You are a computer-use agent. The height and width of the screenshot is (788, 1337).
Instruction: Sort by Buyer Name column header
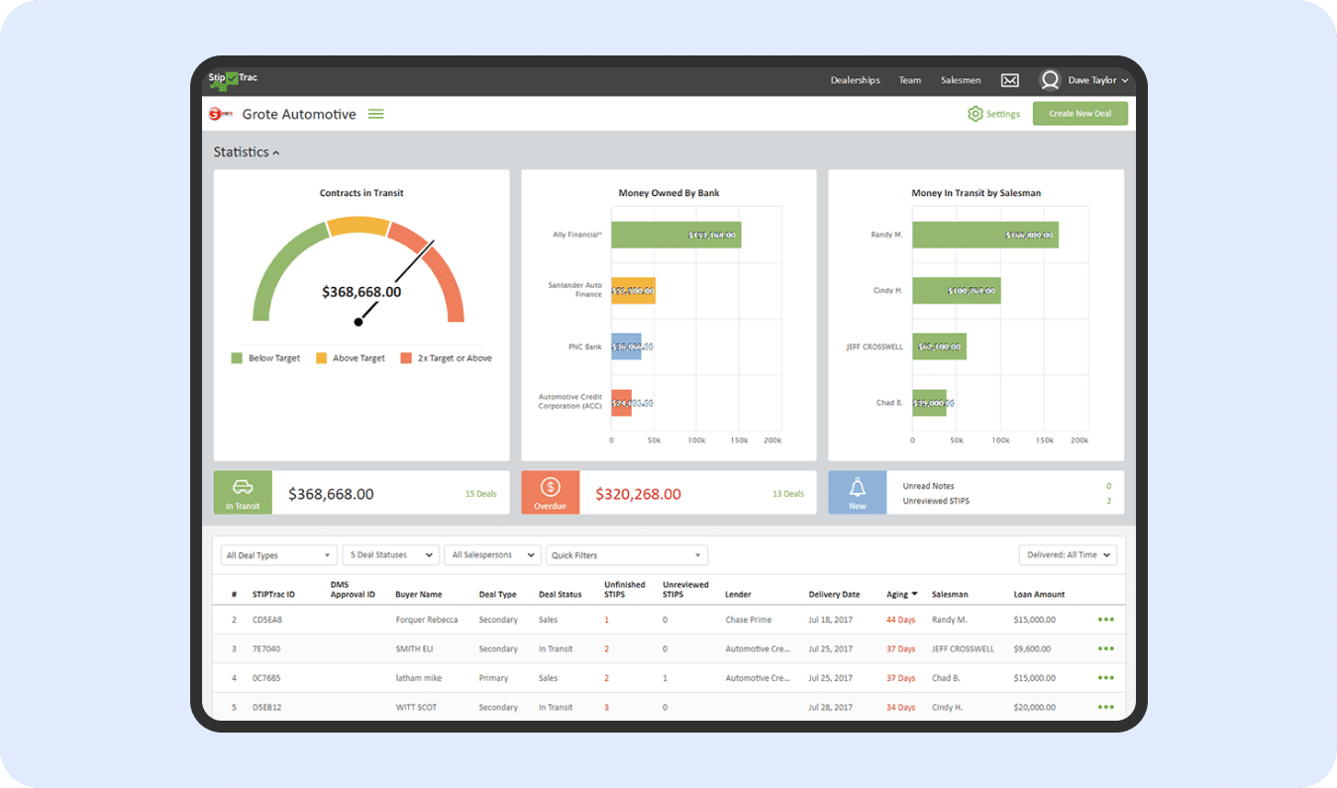point(419,594)
